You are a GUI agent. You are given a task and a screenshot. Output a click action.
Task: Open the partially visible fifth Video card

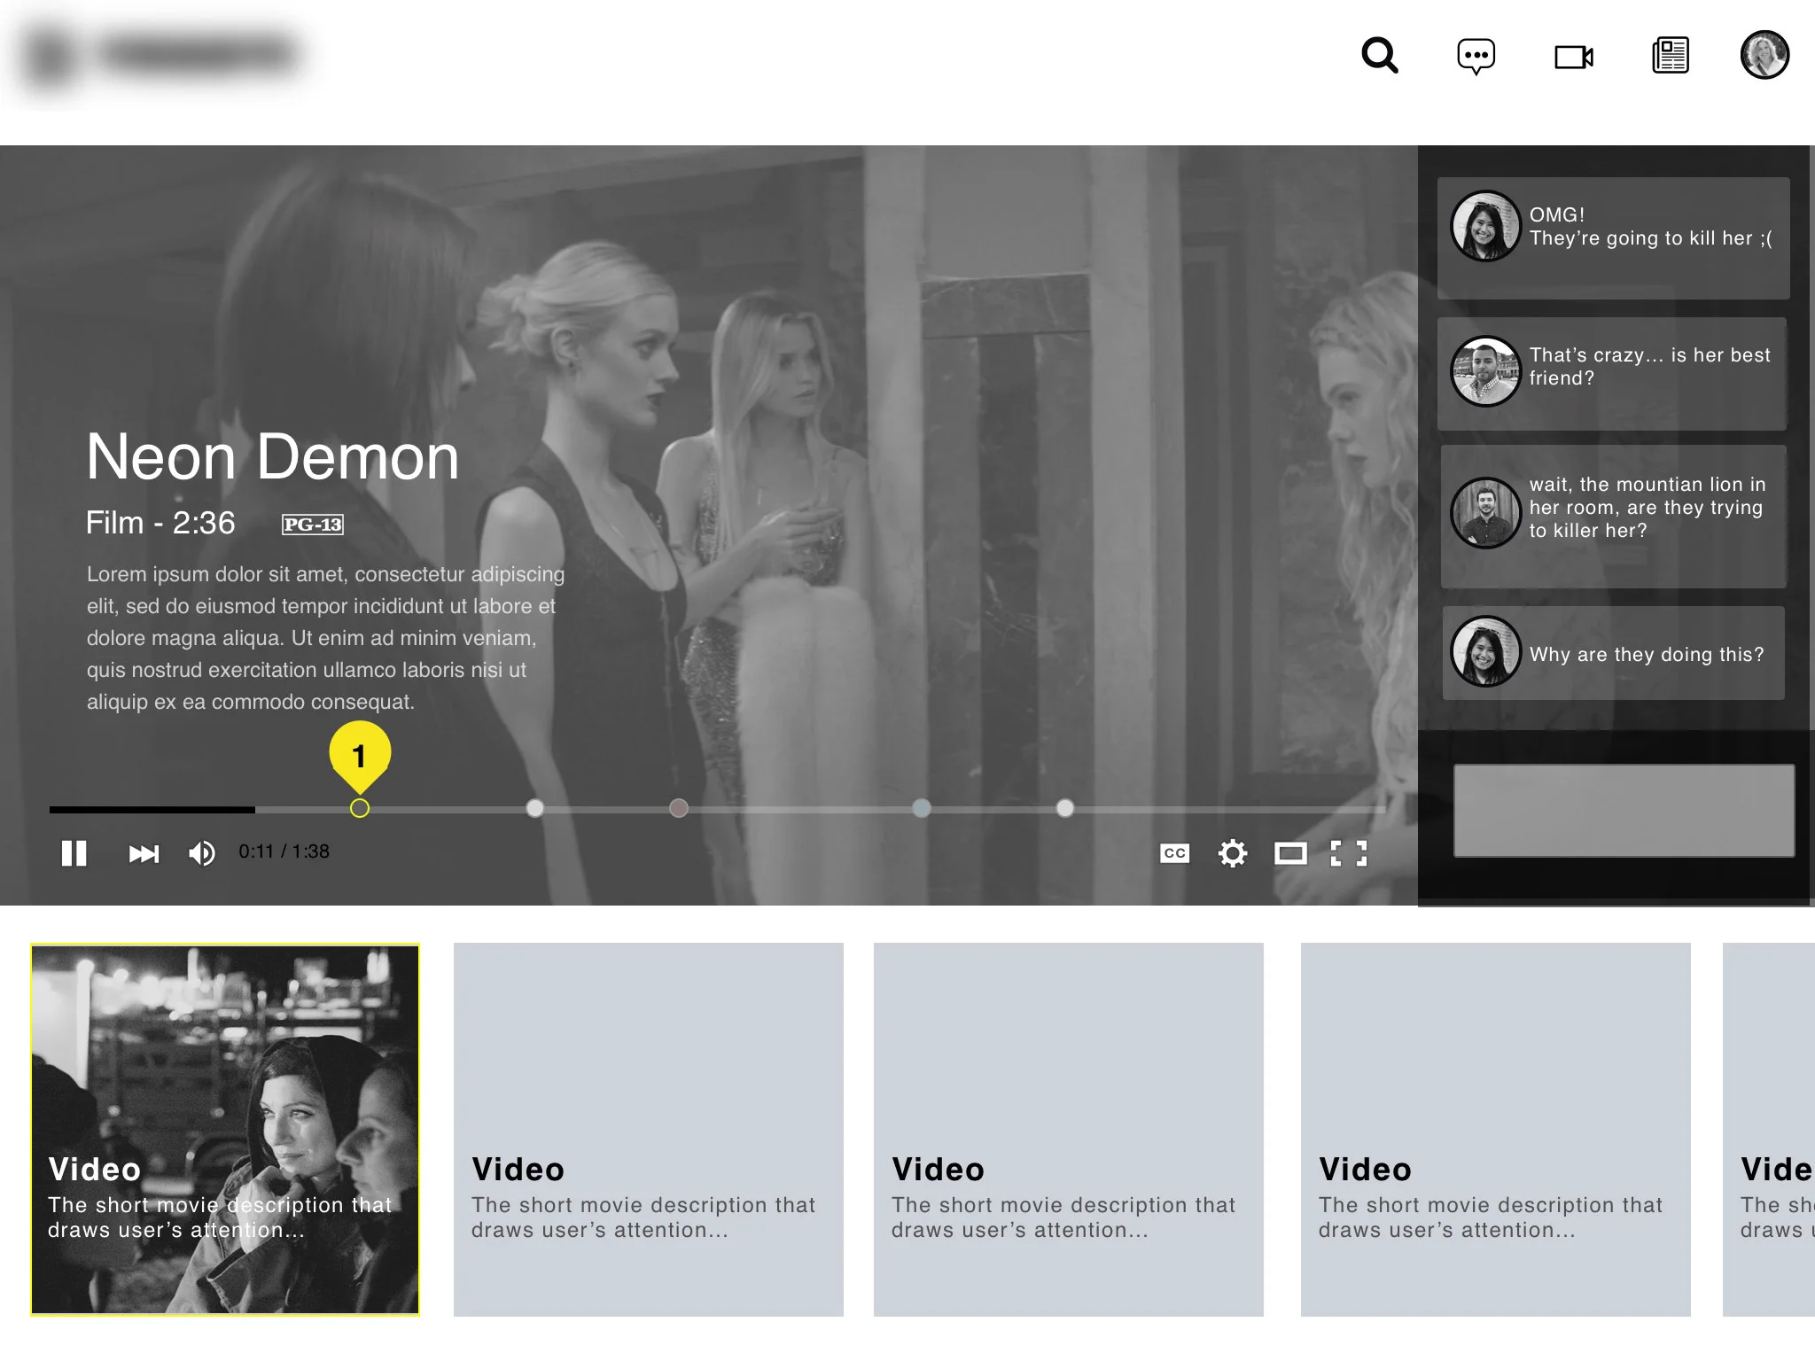pyautogui.click(x=1769, y=1130)
